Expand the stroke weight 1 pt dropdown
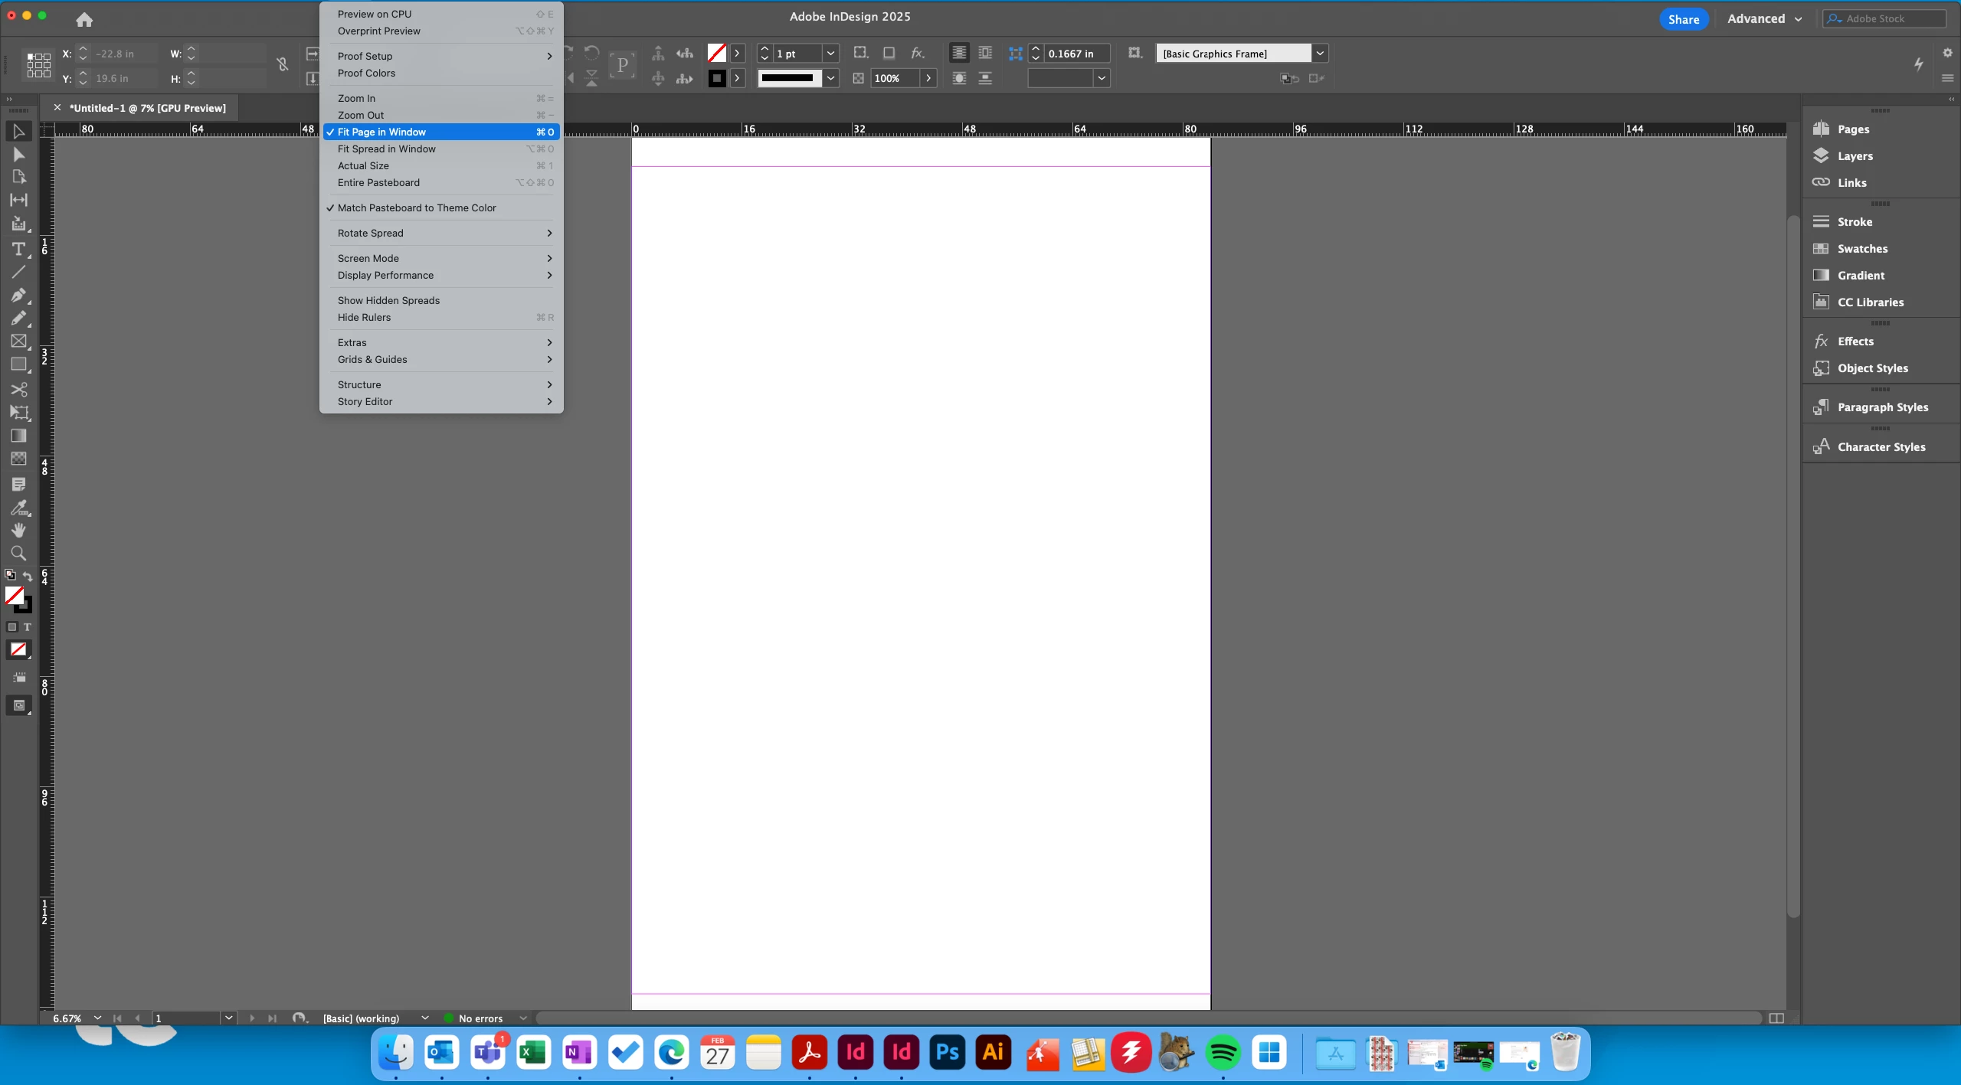 830,54
